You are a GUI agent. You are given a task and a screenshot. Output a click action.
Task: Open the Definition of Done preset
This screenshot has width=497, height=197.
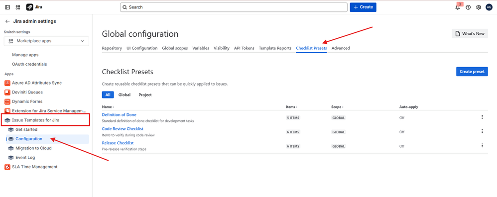tap(119, 114)
